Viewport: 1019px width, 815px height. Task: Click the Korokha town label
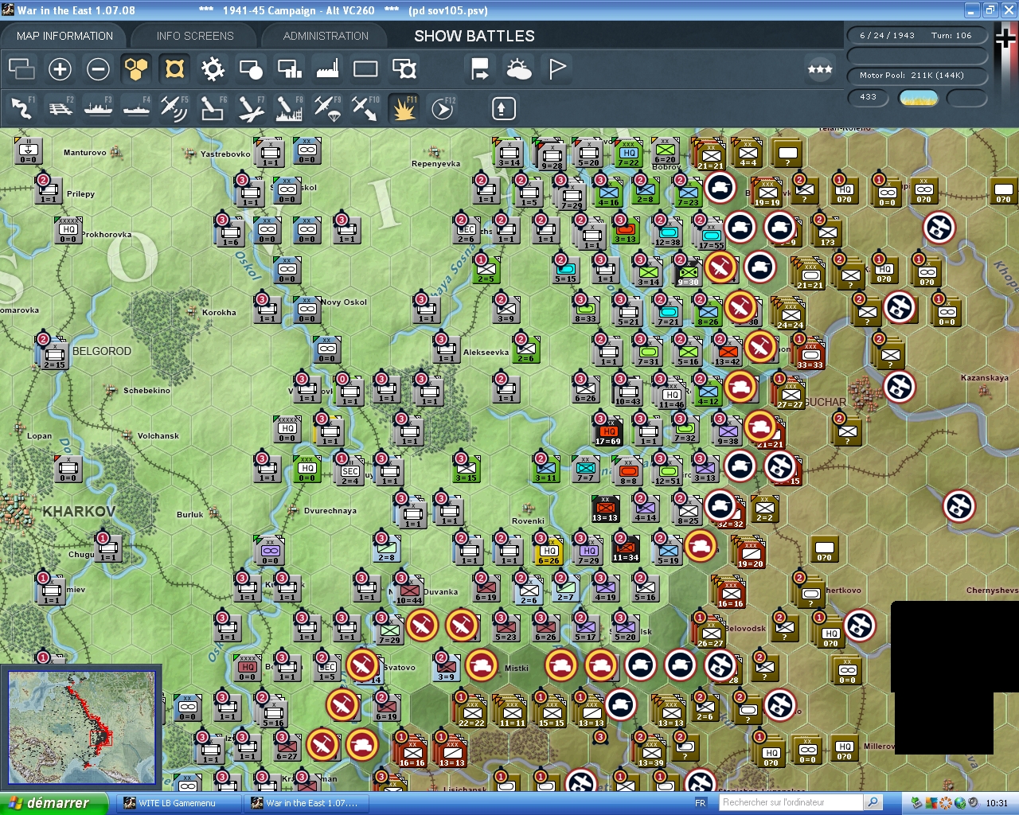(219, 313)
